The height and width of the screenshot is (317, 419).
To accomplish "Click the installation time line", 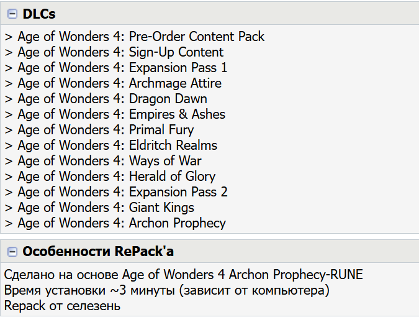I will 167,290.
